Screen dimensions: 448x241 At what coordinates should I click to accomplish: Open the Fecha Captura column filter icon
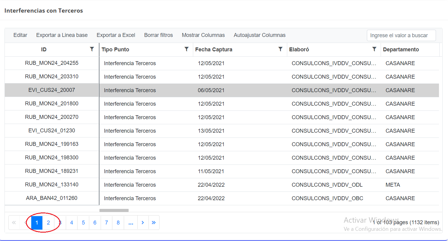click(280, 49)
